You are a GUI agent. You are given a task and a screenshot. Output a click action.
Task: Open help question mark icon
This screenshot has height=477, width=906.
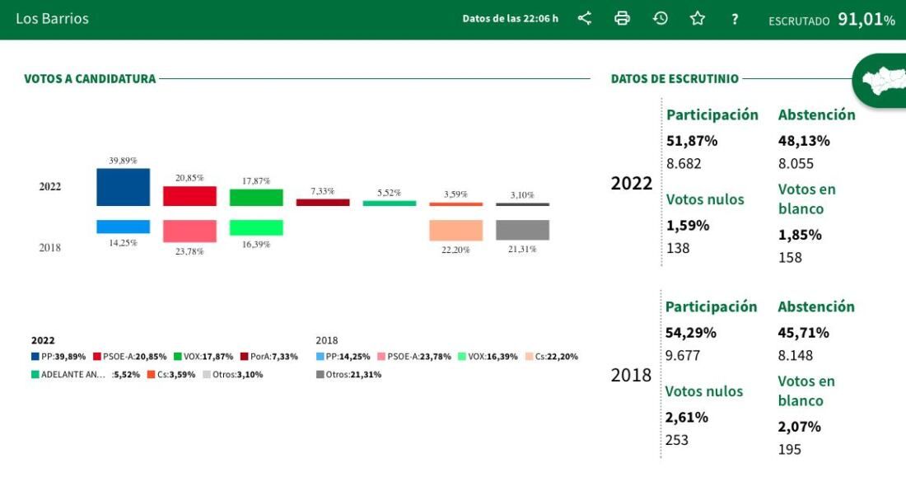pyautogui.click(x=735, y=19)
